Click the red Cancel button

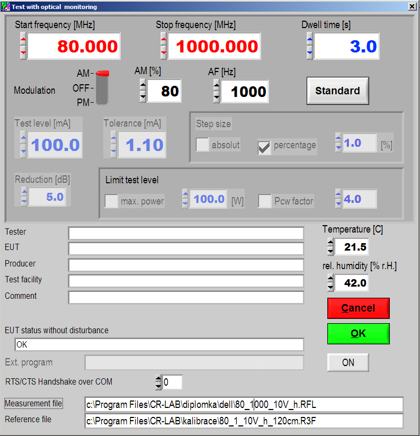pyautogui.click(x=358, y=308)
